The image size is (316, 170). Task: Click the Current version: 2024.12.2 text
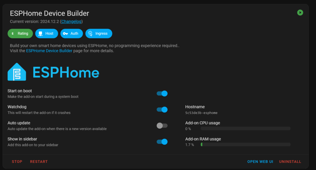point(35,22)
